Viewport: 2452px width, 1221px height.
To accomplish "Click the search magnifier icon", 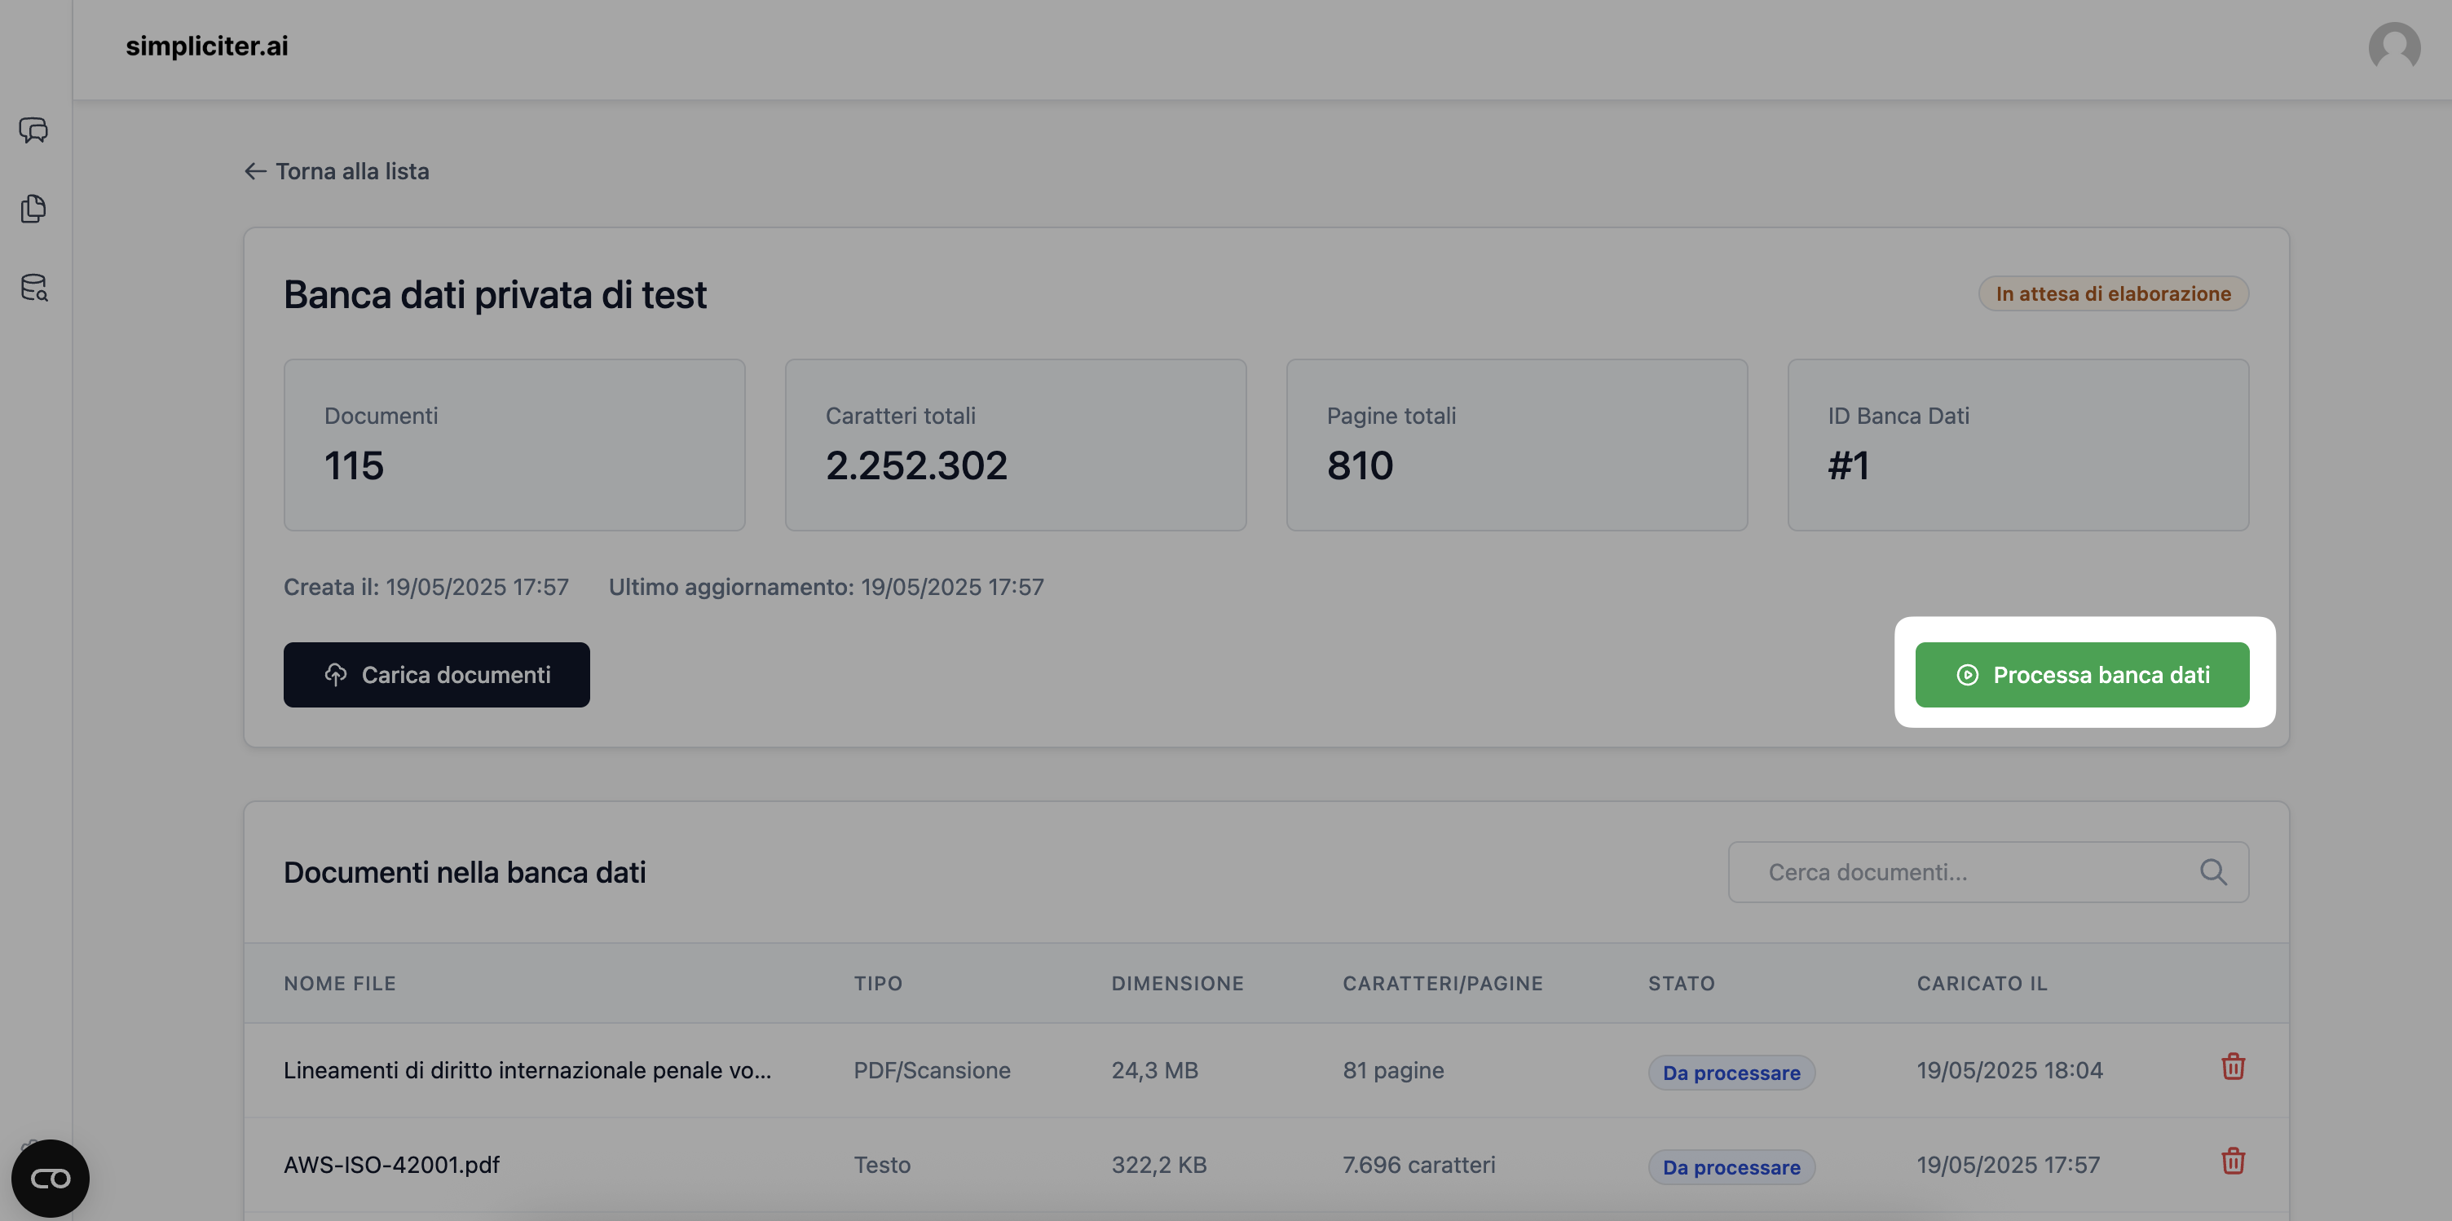I will [2212, 871].
